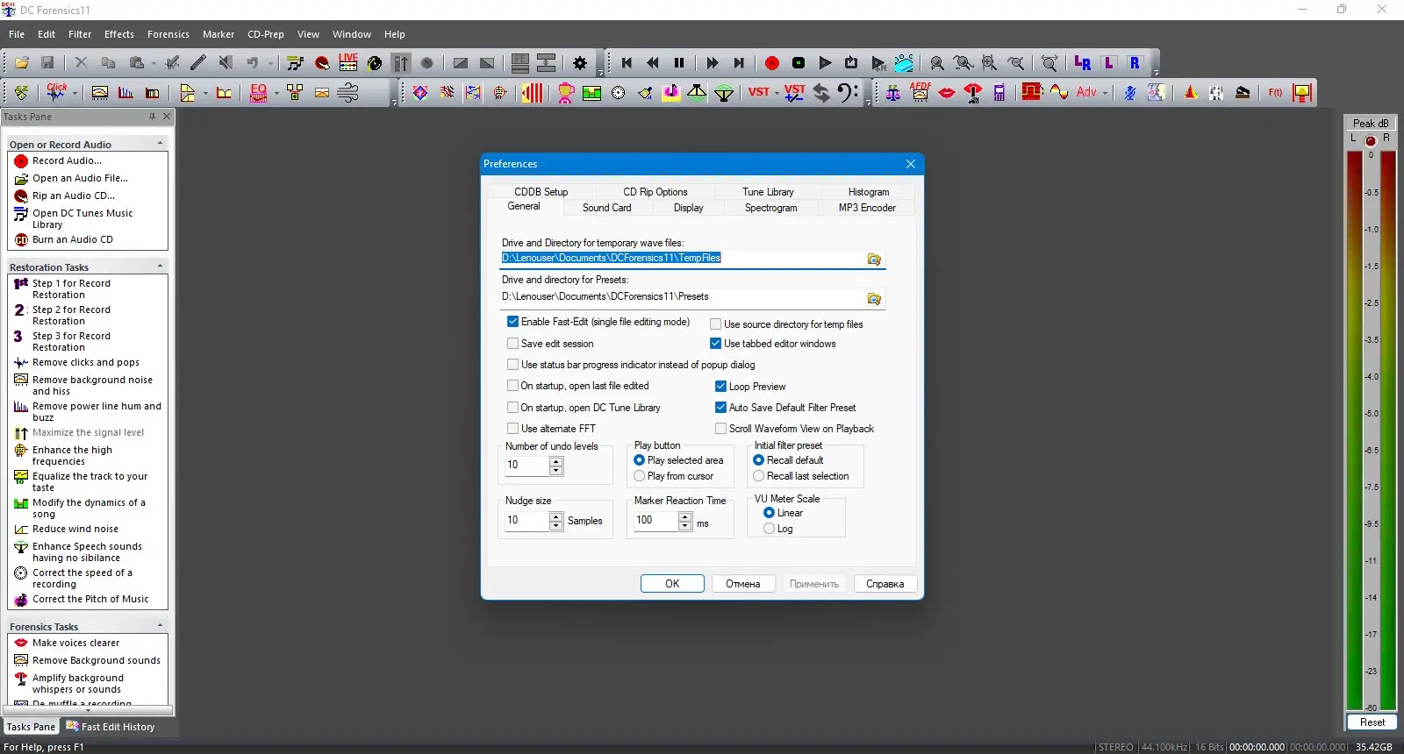Screen dimensions: 1404x754
Task: Open the Forensics menu
Action: click(168, 34)
